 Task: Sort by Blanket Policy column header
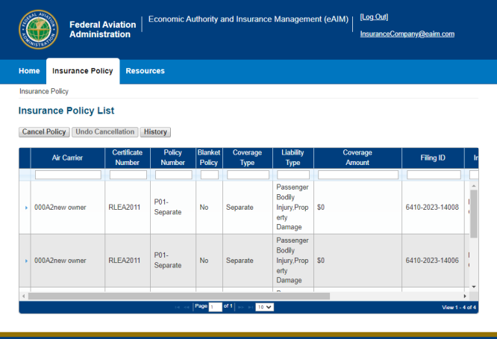209,158
